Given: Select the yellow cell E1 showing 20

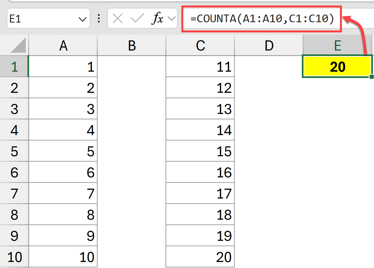Looking at the screenshot, I should (x=337, y=66).
